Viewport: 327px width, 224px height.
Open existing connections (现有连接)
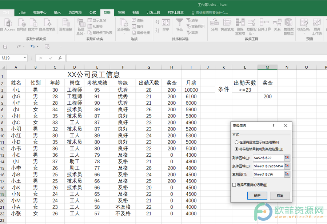coord(65,25)
